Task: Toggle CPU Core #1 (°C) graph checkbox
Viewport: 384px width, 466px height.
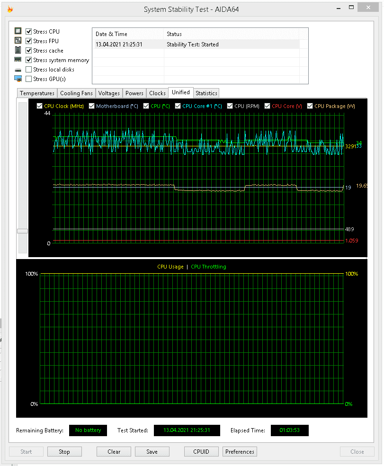Action: (178, 106)
